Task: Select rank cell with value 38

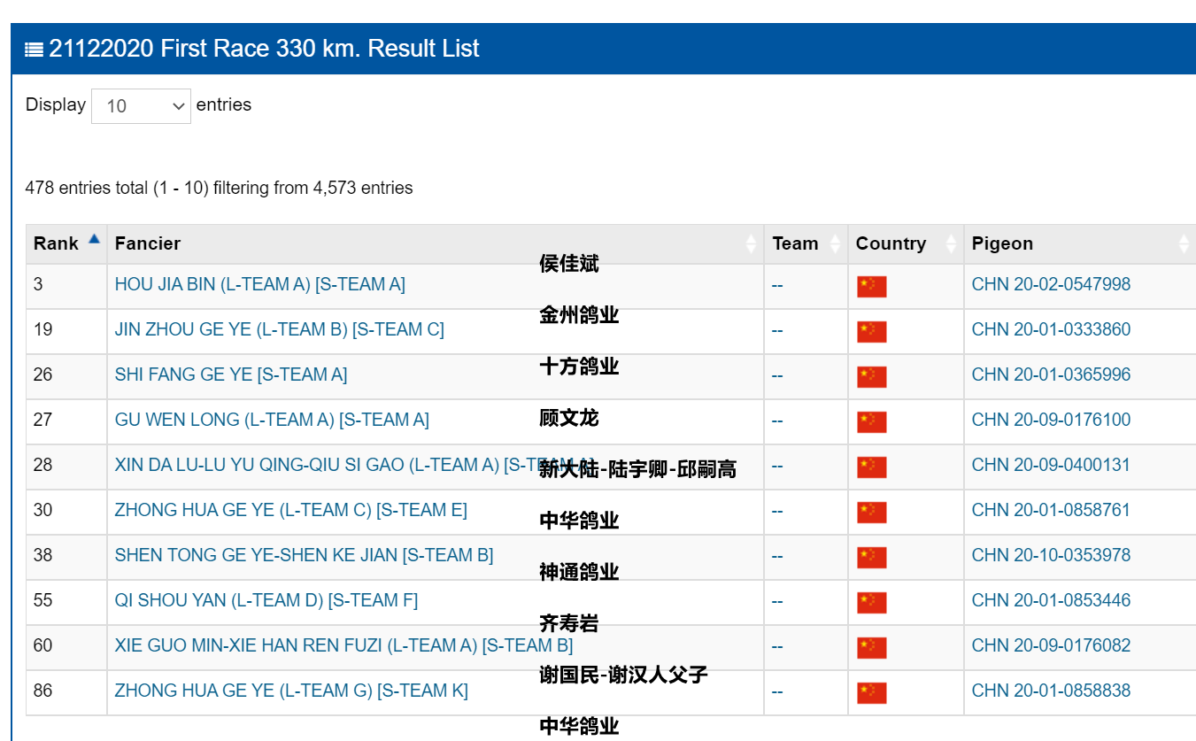Action: [x=66, y=557]
